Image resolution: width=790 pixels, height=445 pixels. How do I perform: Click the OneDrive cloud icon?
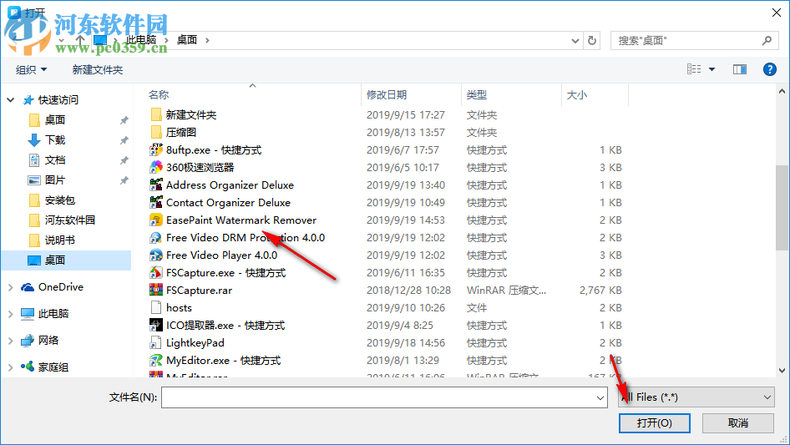28,286
